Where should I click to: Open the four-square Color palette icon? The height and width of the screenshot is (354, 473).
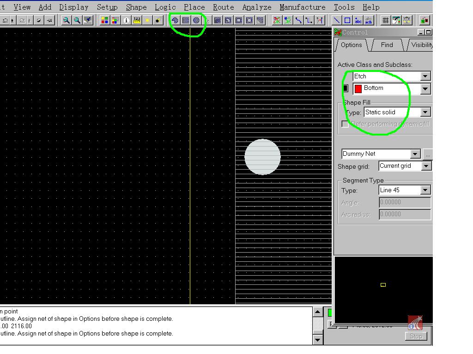point(104,20)
